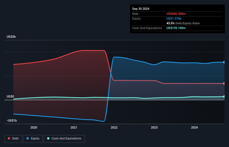The width and height of the screenshot is (229, 147).
Task: Click the 43.5% Debt/Equity Ratio text
Action: tap(183, 23)
